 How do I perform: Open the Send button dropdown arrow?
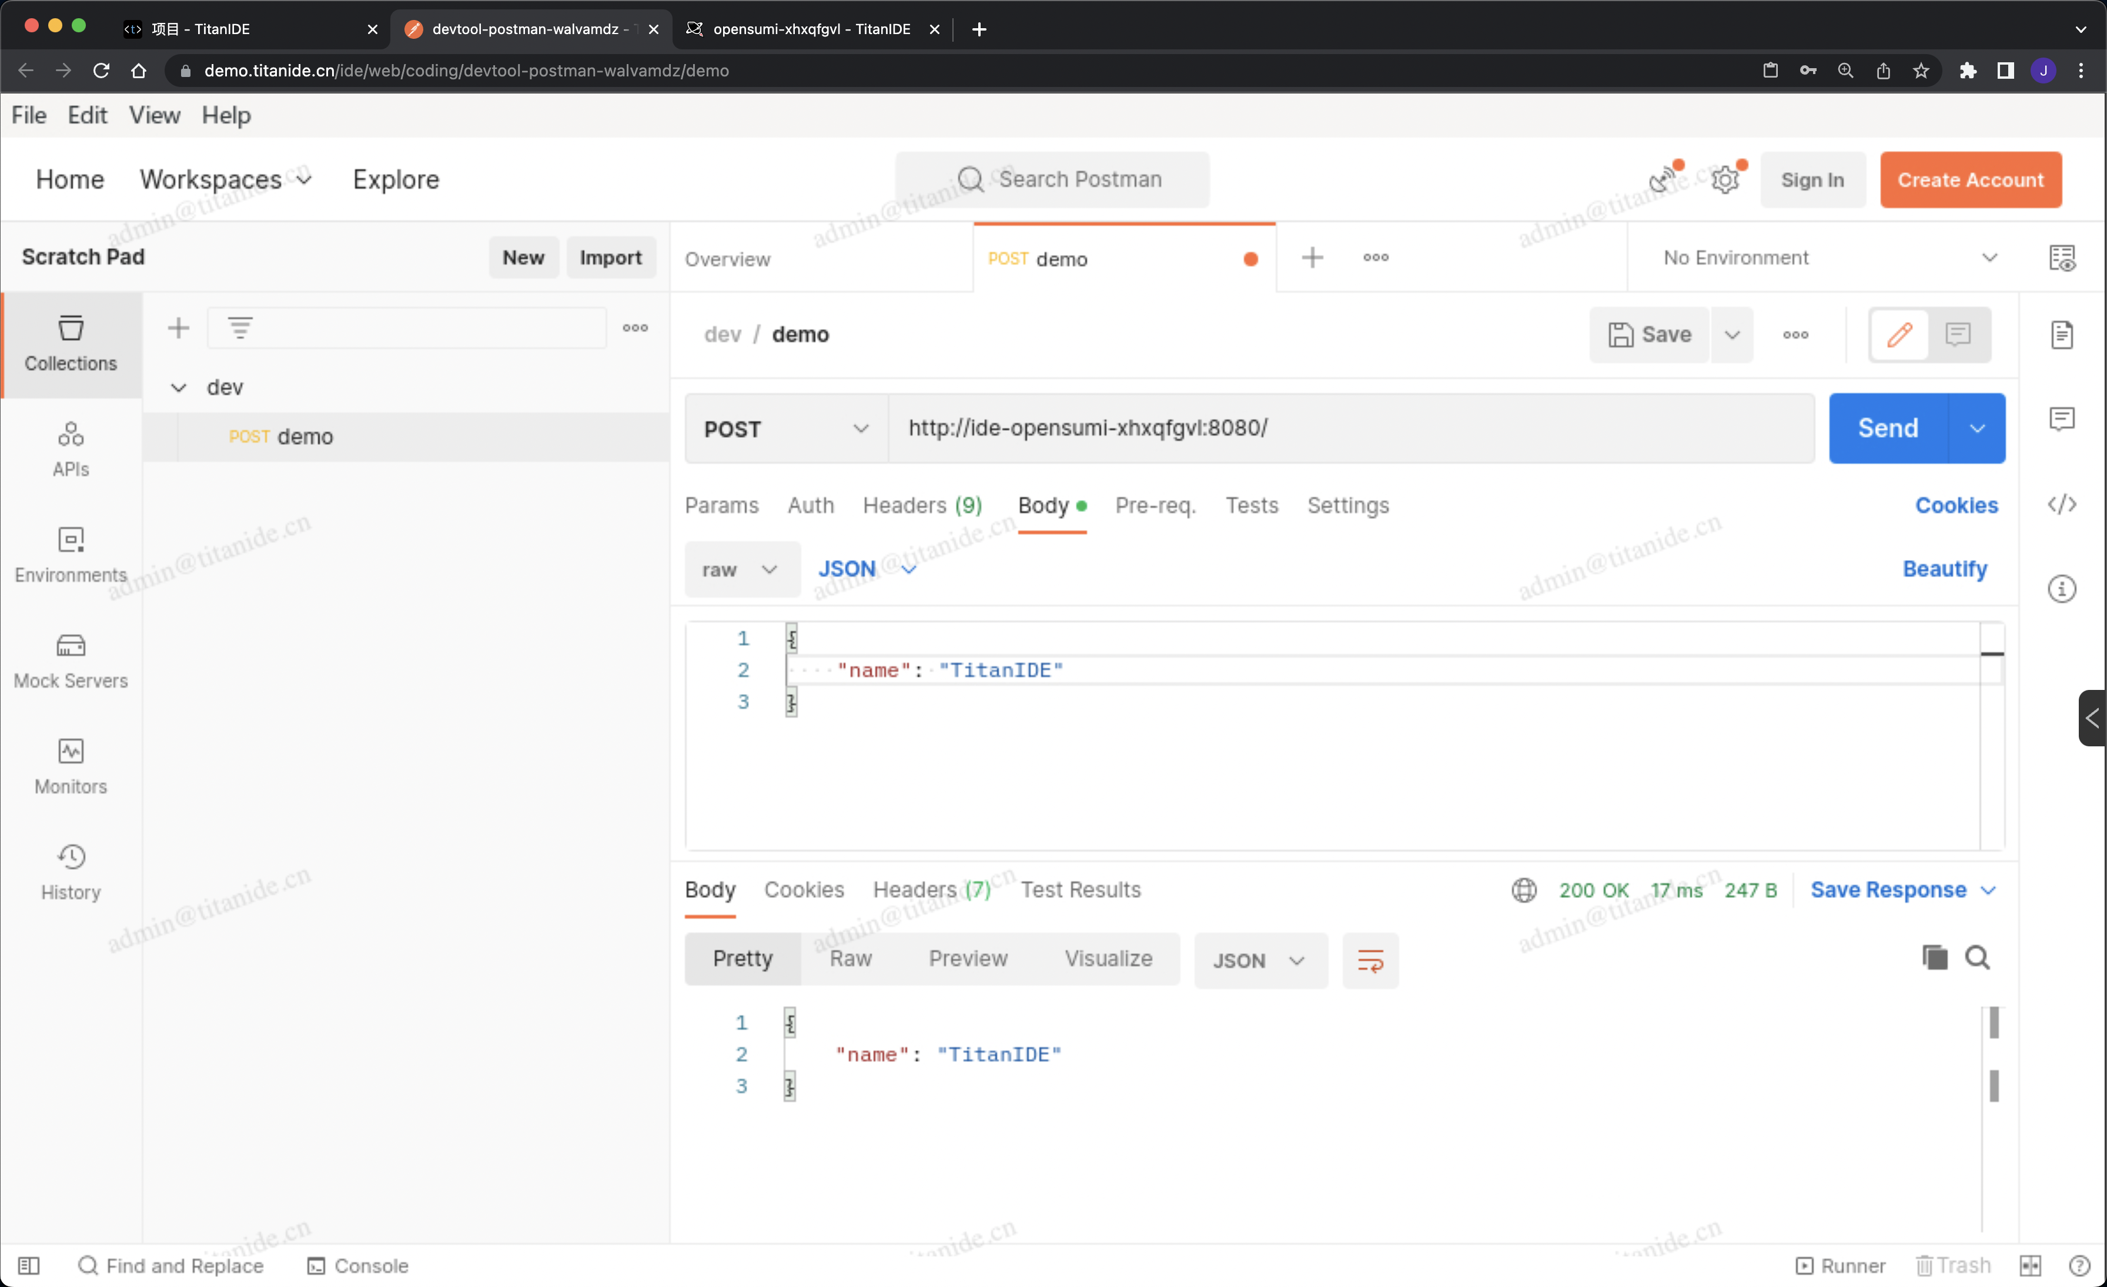pyautogui.click(x=1977, y=428)
